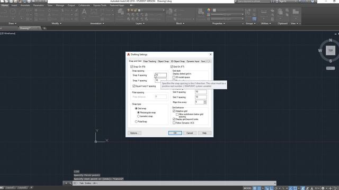Select the Arc tool in Draw panel
The width and height of the screenshot is (339, 190).
tap(22, 12)
